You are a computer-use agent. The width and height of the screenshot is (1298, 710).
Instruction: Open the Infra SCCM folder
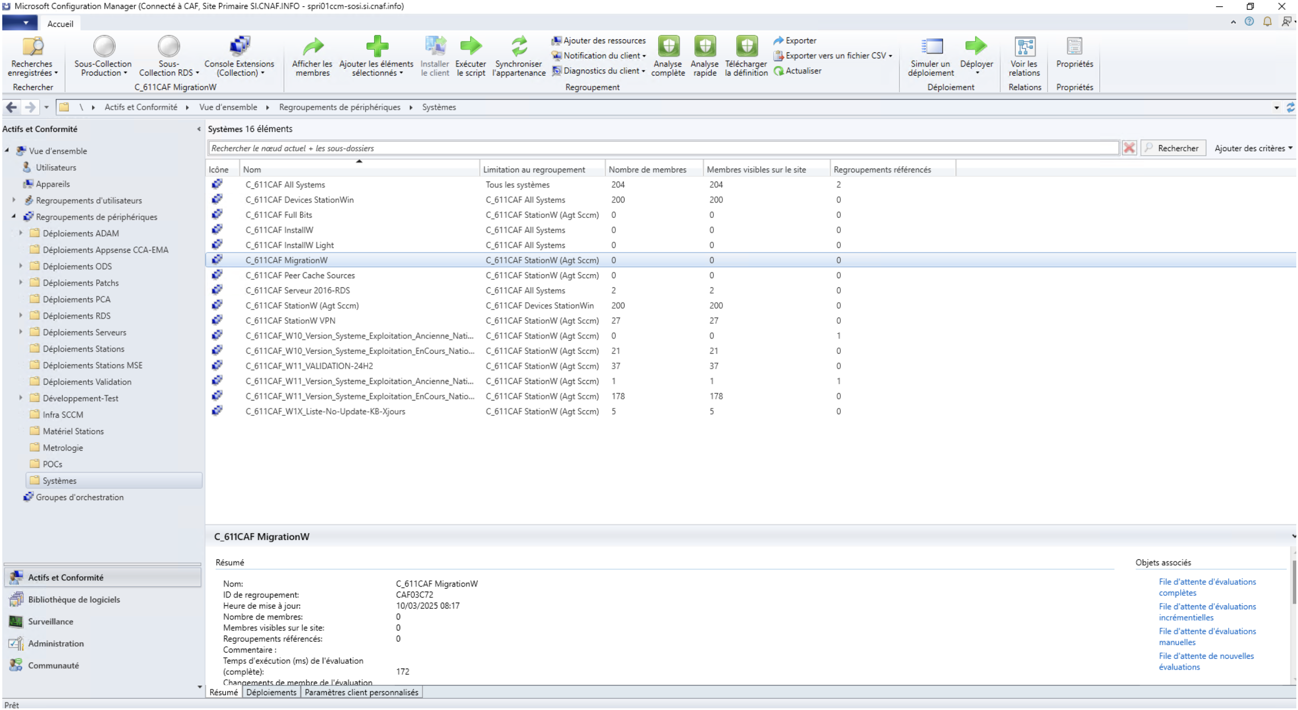coord(63,415)
